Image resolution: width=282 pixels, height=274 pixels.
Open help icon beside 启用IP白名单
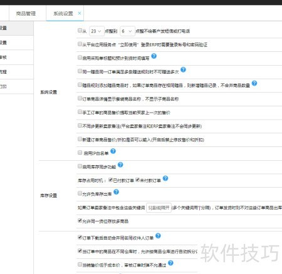[x=113, y=151]
